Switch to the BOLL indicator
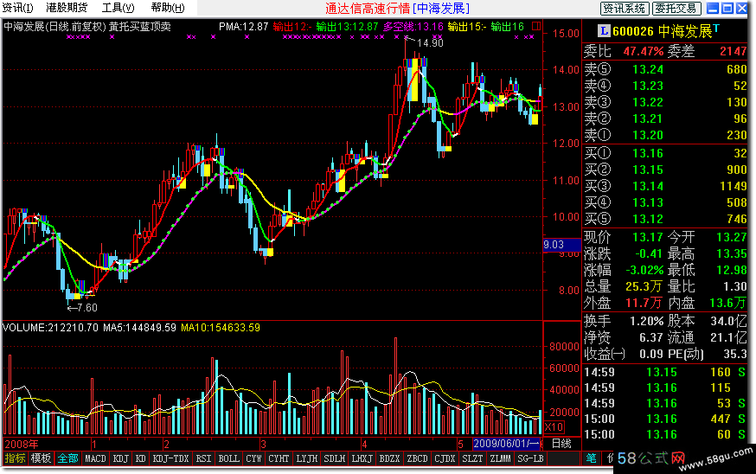The image size is (756, 474). pyautogui.click(x=228, y=458)
